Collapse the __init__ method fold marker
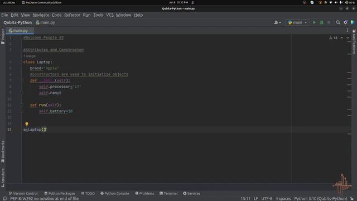The image size is (357, 201). pos(22,80)
